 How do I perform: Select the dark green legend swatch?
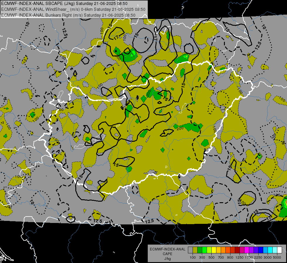(200, 250)
